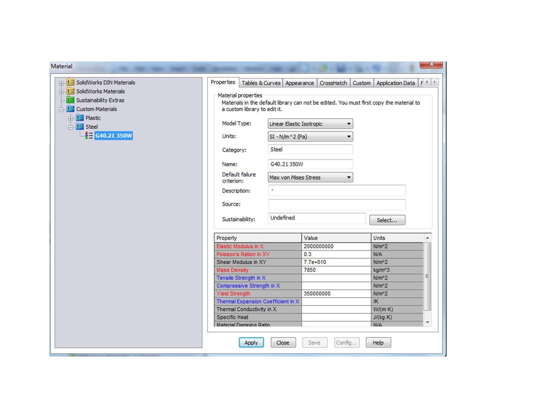Image resolution: width=542 pixels, height=418 pixels.
Task: Click the Shear Modulus value 7.7e+010
Action: coord(336,262)
